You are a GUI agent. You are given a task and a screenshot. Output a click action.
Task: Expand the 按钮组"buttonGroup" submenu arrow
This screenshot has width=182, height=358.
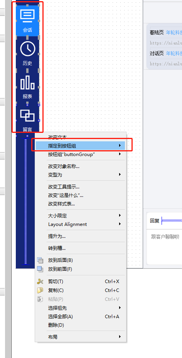tap(120, 154)
